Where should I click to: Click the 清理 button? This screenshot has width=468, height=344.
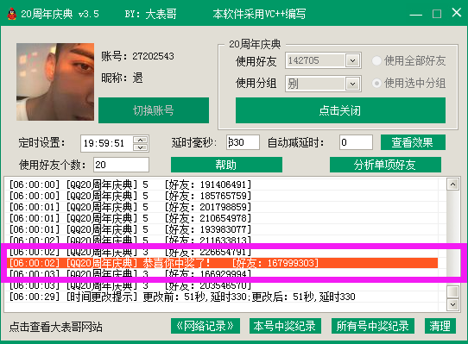pos(440,326)
